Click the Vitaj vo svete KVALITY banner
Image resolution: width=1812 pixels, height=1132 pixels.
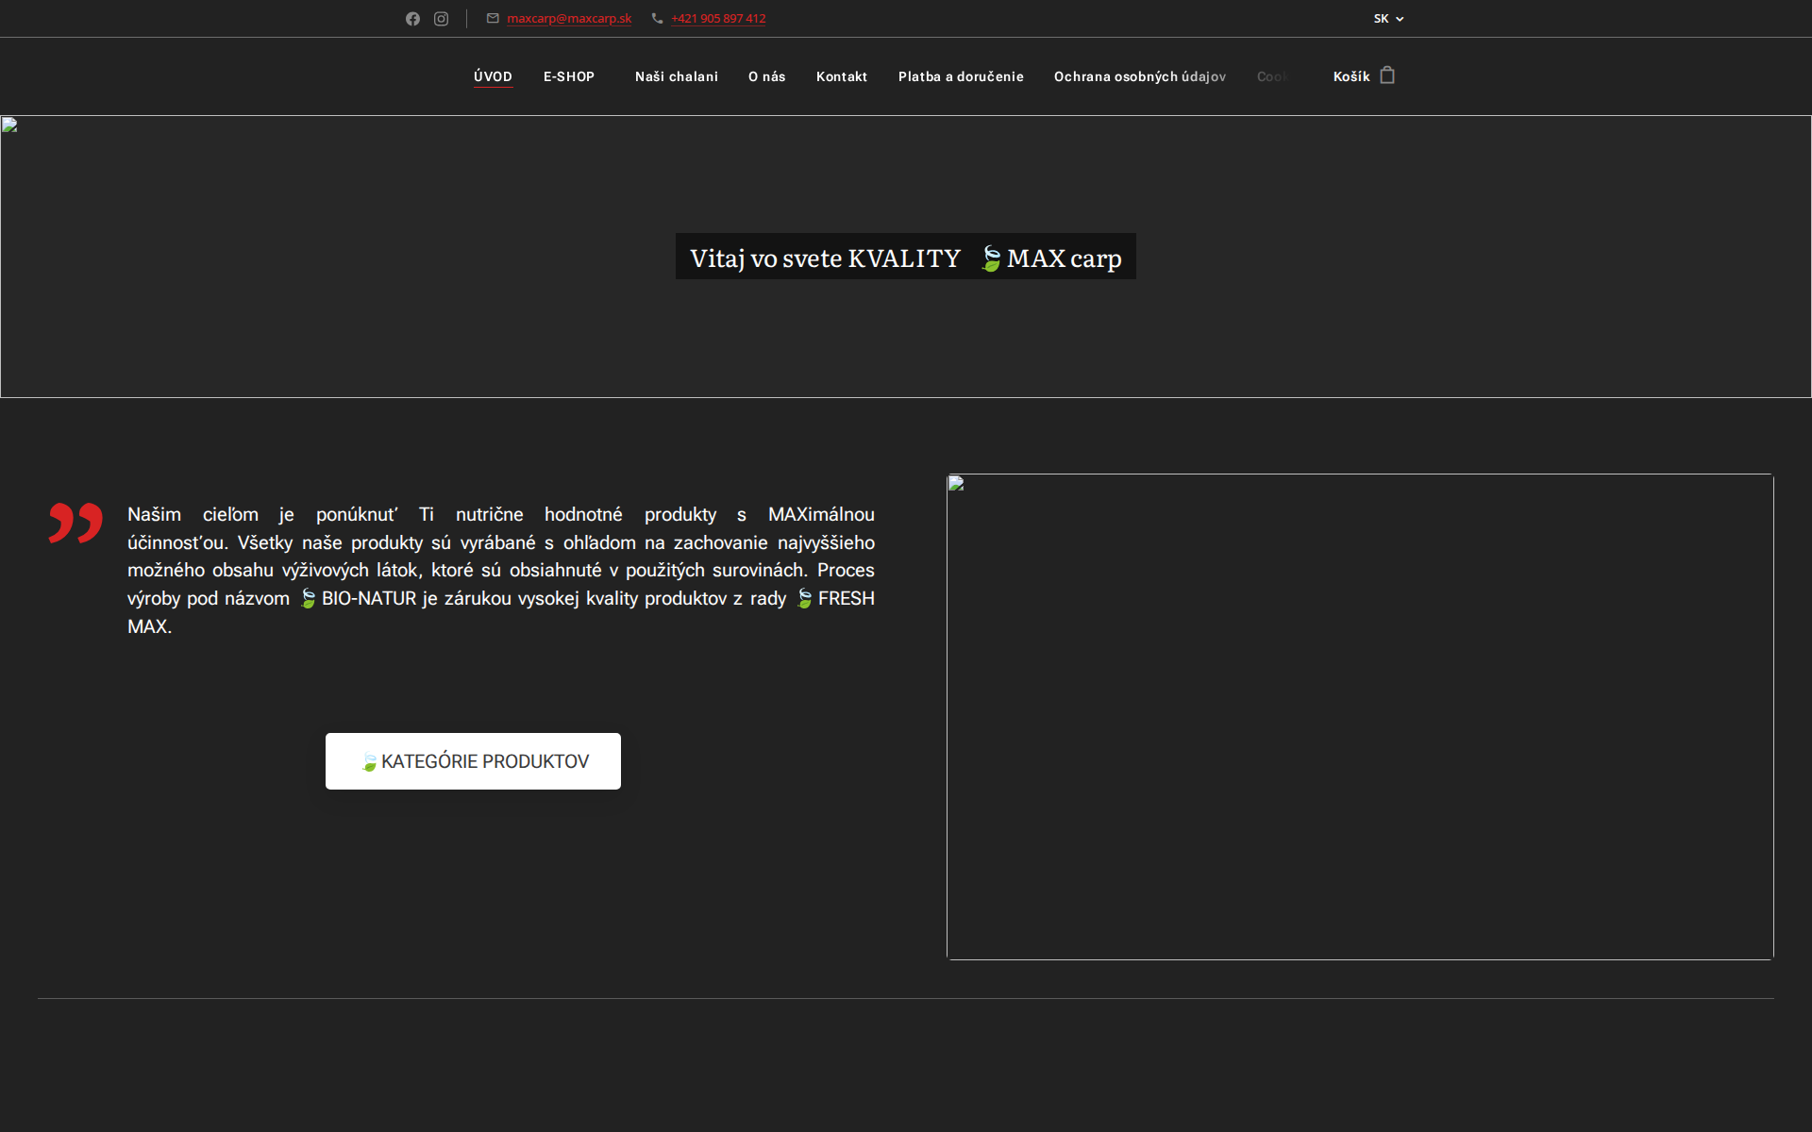click(x=905, y=256)
